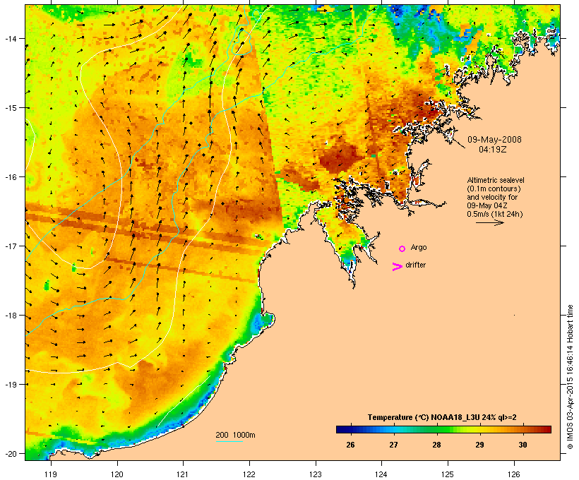This screenshot has width=579, height=480.
Task: Click the longitude label 123
Action: [x=316, y=474]
